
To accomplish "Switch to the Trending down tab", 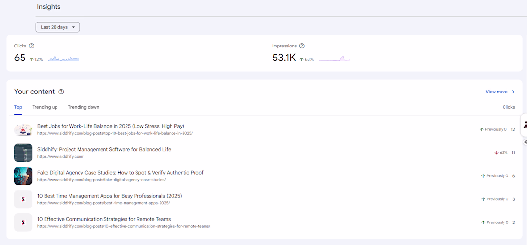I will [x=83, y=107].
